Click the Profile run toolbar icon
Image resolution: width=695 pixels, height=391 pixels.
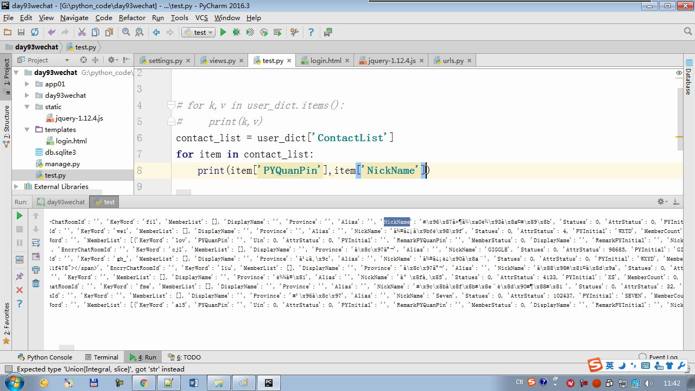coord(264,33)
